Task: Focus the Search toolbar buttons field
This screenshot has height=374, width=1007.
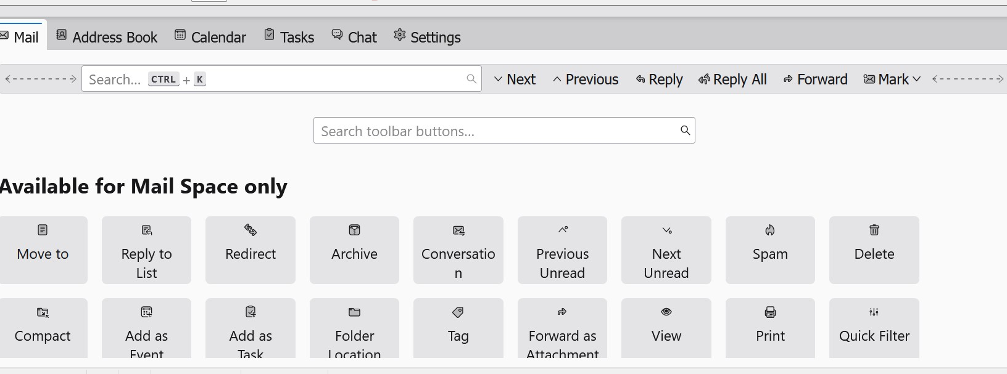Action: click(x=497, y=131)
